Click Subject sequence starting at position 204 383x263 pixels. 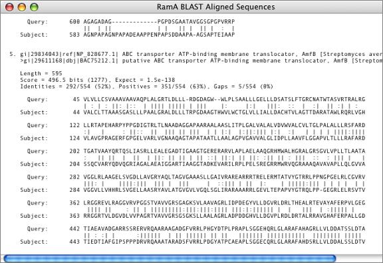point(224,164)
